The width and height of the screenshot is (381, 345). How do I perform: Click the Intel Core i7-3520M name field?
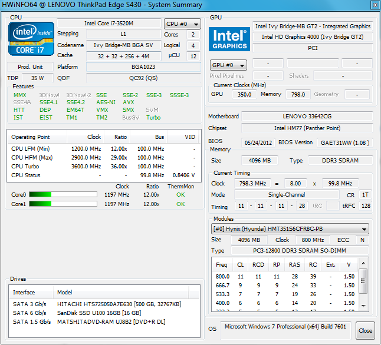(109, 24)
